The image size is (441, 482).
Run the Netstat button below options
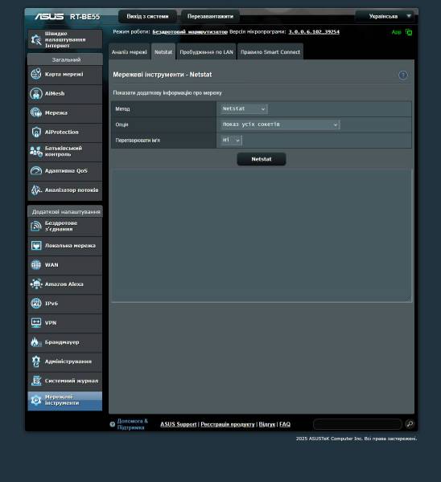point(262,159)
